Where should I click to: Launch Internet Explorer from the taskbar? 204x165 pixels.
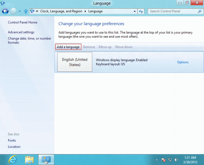pos(13,160)
